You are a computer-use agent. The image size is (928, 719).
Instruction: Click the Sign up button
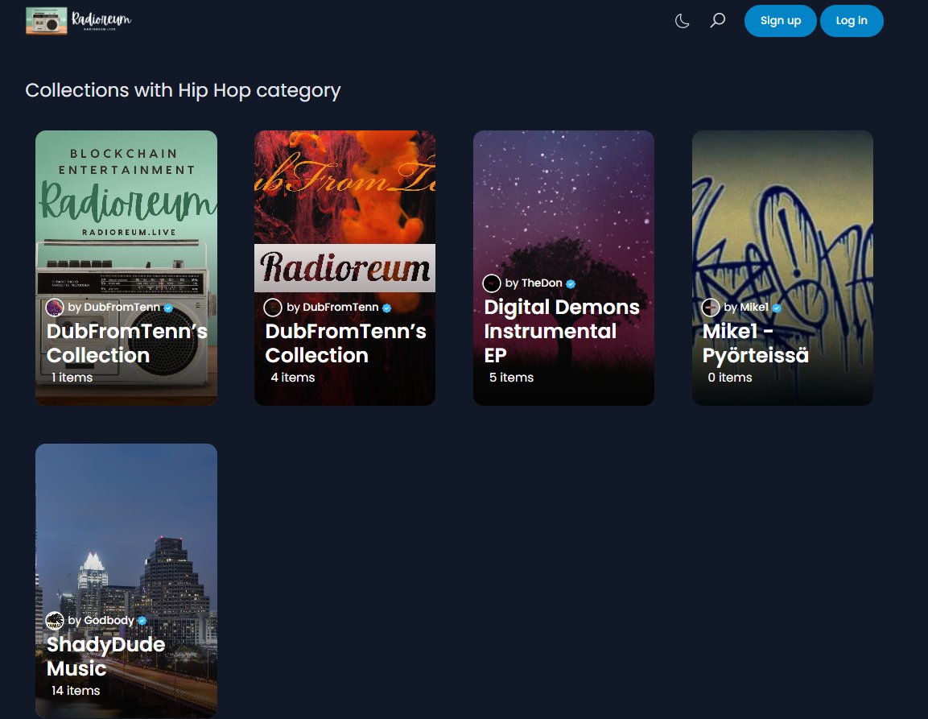point(780,21)
